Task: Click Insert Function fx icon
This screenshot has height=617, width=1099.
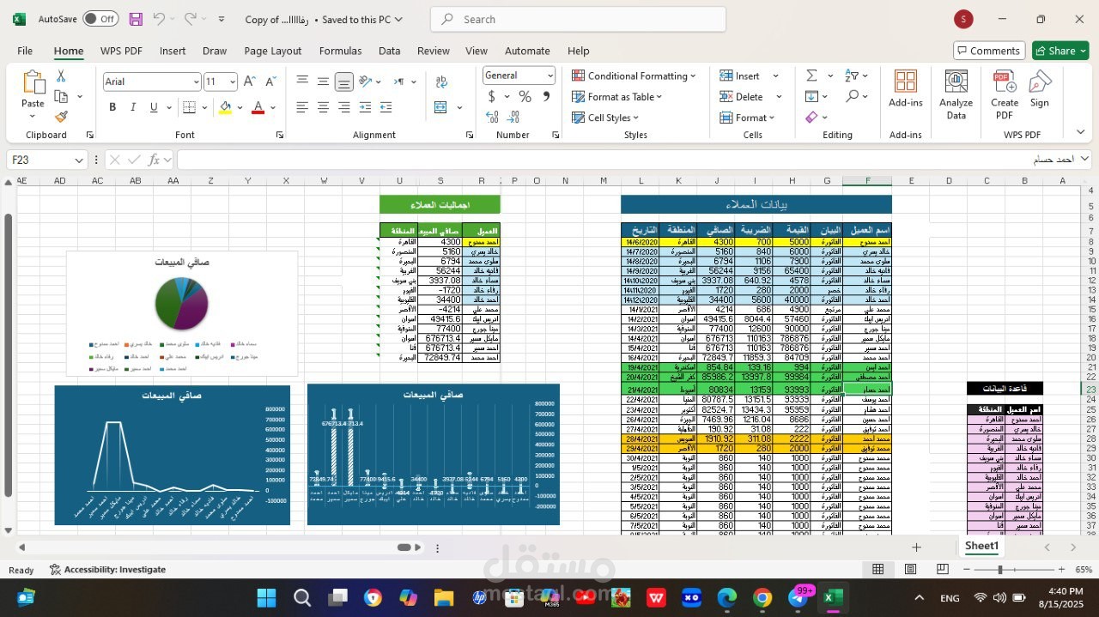Action: pyautogui.click(x=155, y=160)
